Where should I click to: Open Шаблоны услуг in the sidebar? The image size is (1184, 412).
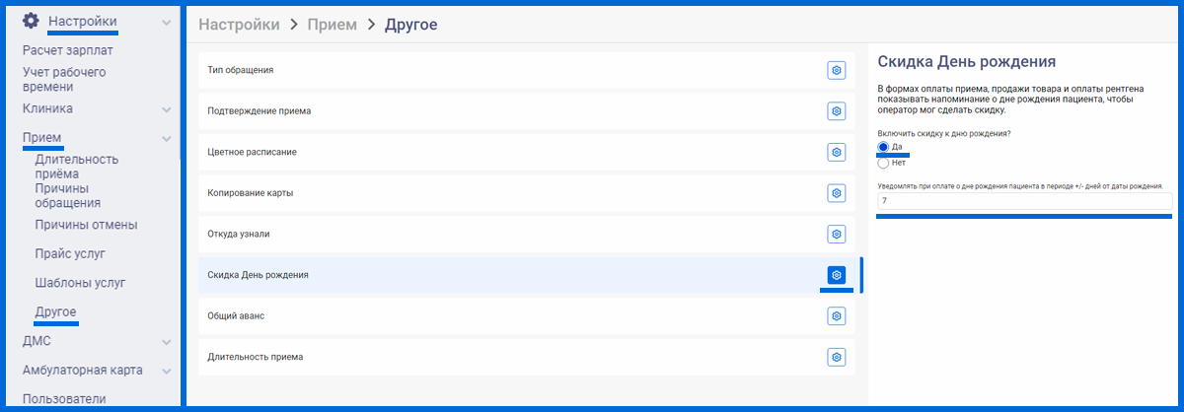coord(80,283)
